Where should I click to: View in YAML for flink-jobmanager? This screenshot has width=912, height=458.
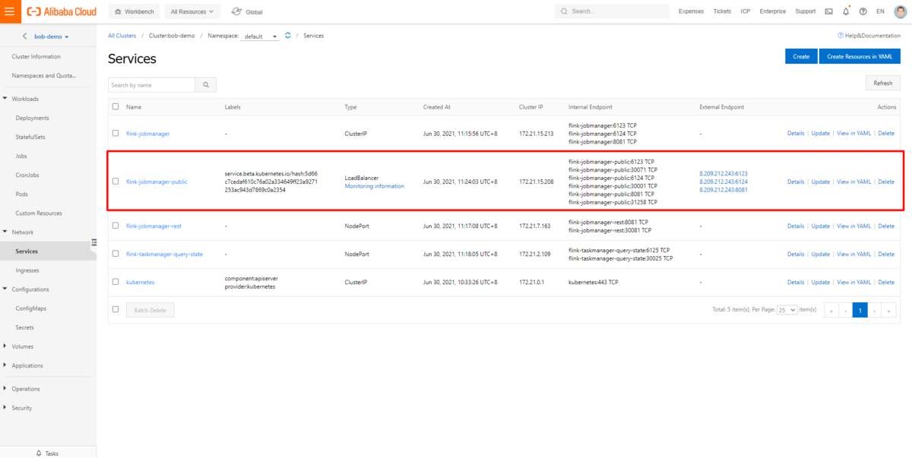853,133
